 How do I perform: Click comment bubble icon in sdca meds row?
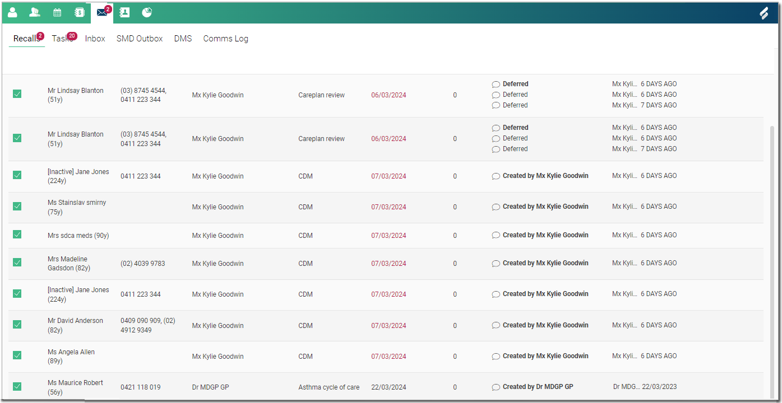pos(496,236)
